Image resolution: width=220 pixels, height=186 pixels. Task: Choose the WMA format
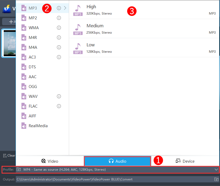point(32,28)
